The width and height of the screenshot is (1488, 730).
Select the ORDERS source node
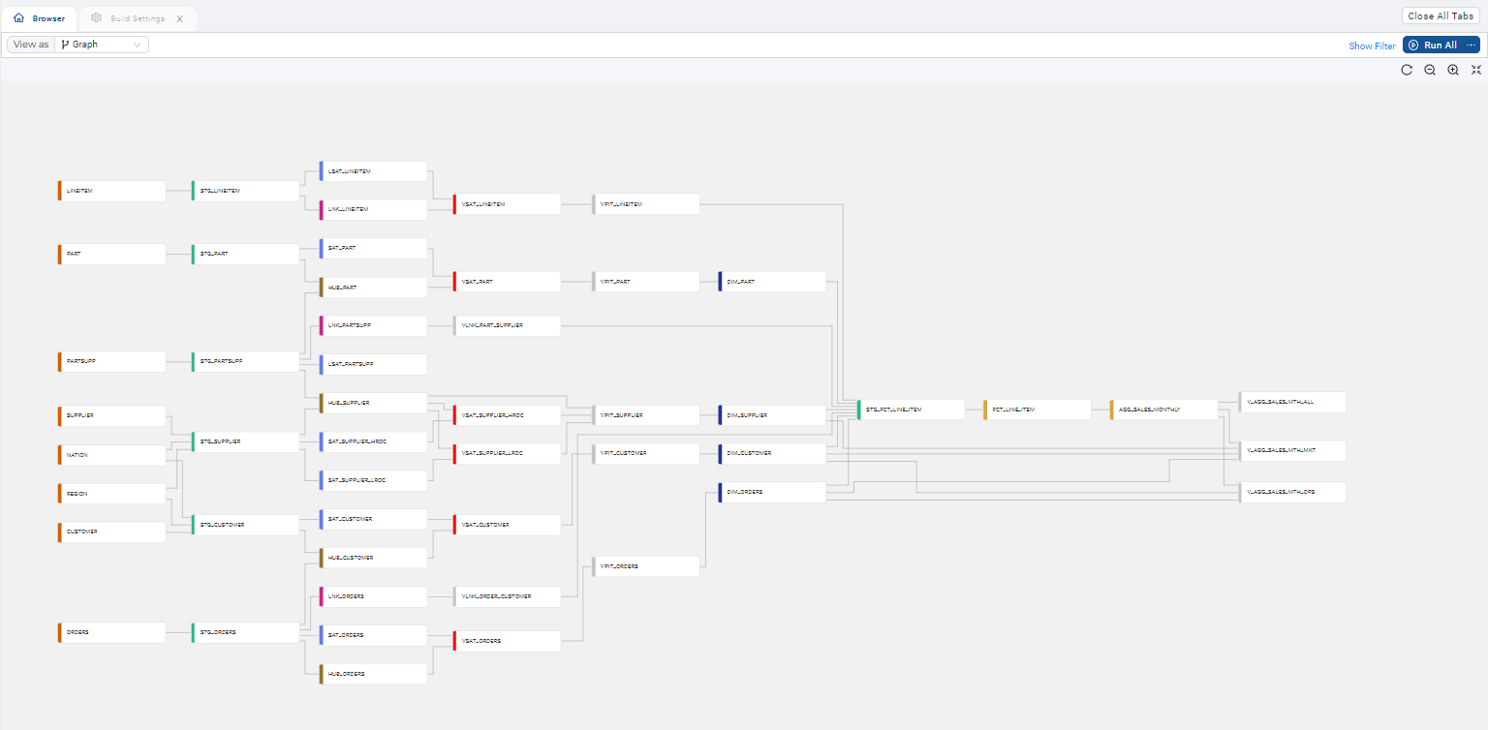(111, 632)
